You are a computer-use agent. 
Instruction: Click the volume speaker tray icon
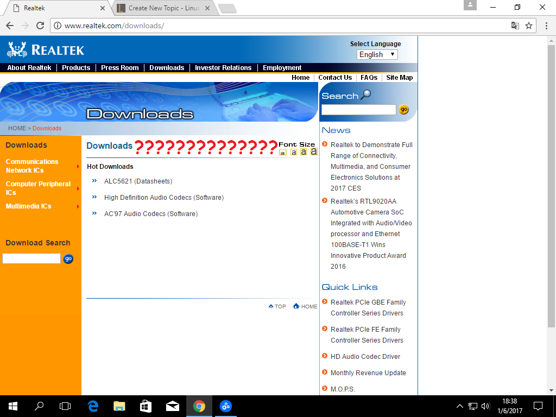tap(485, 406)
